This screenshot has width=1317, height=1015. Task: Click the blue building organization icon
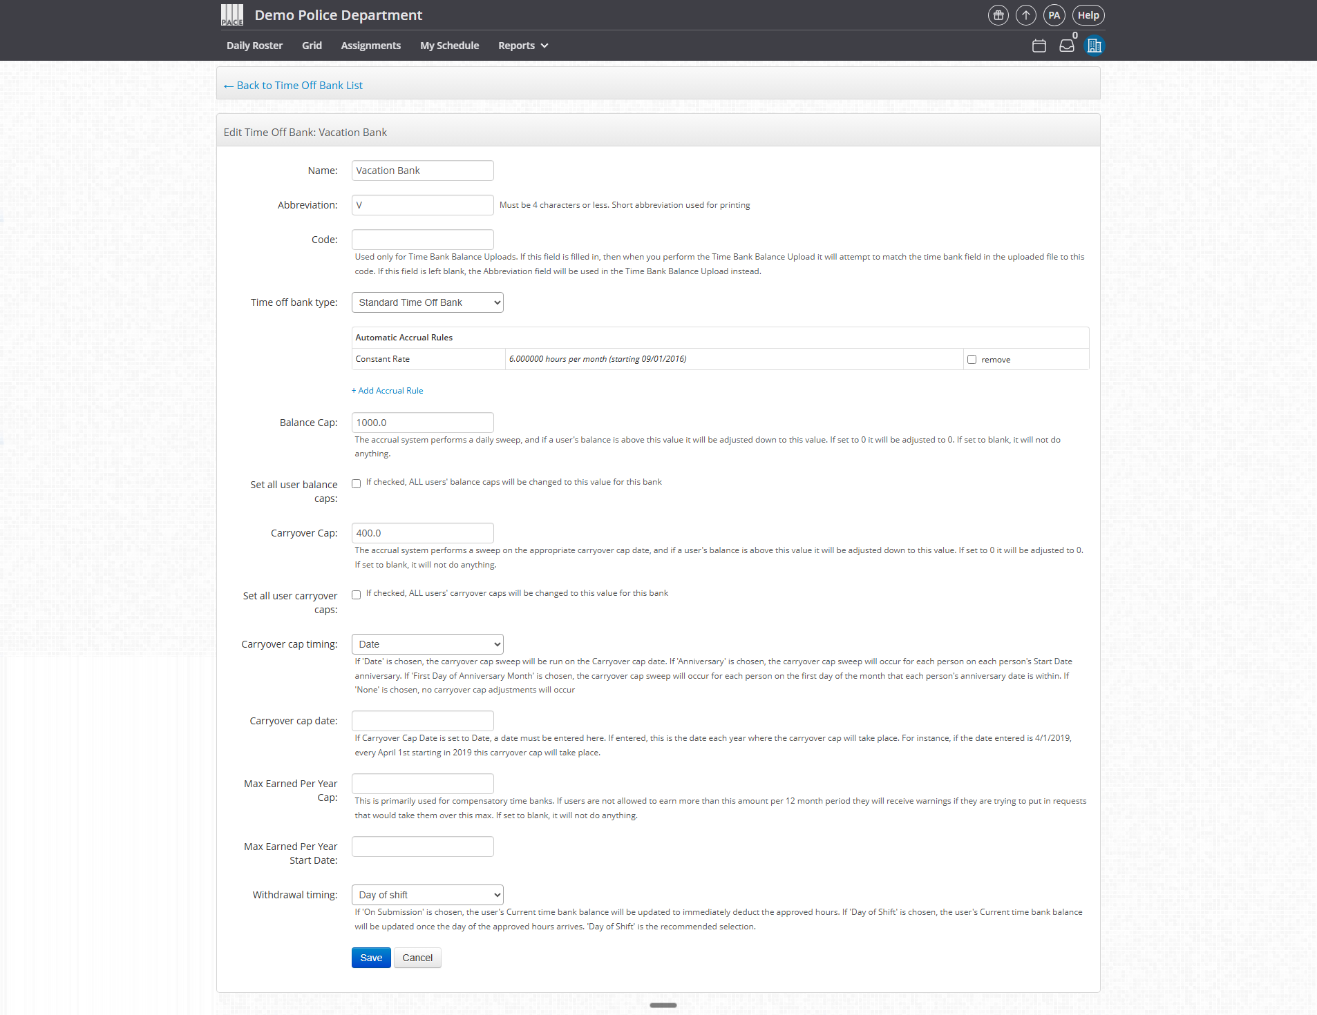[1094, 46]
